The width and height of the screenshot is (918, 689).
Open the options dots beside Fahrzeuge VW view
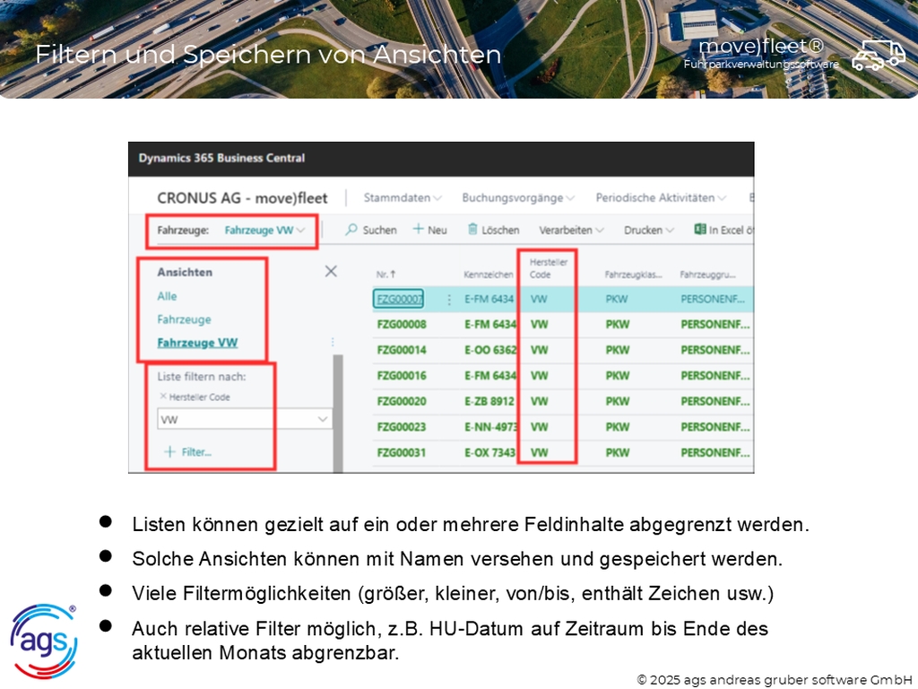[x=333, y=342]
